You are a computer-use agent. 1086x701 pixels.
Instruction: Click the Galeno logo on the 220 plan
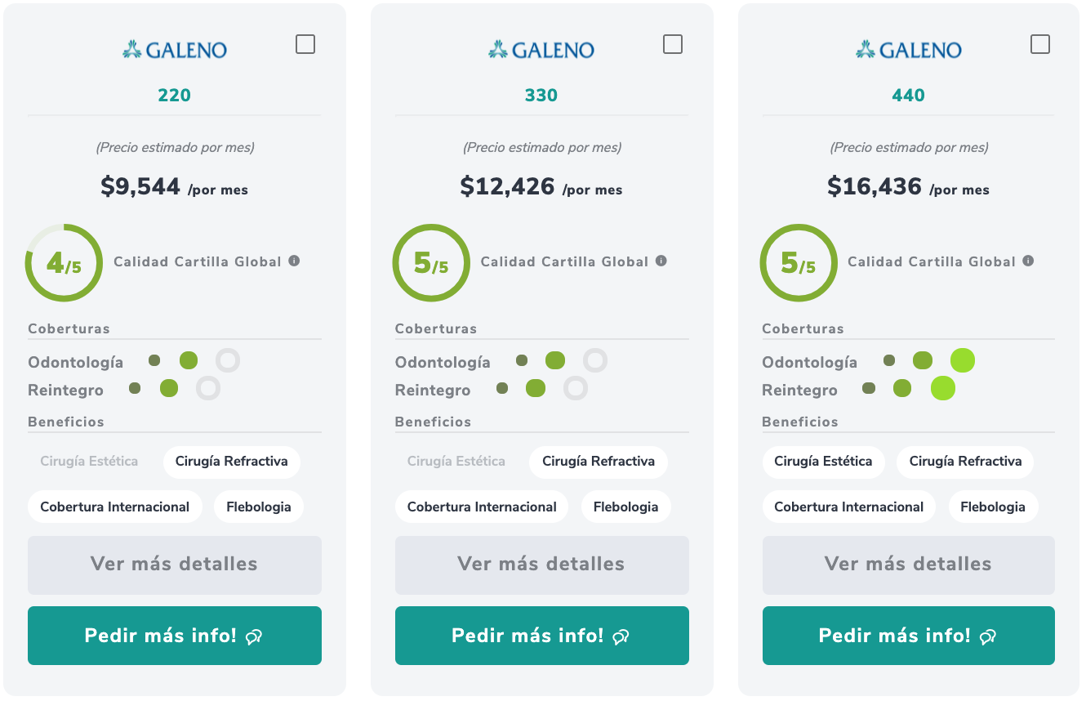[x=175, y=50]
